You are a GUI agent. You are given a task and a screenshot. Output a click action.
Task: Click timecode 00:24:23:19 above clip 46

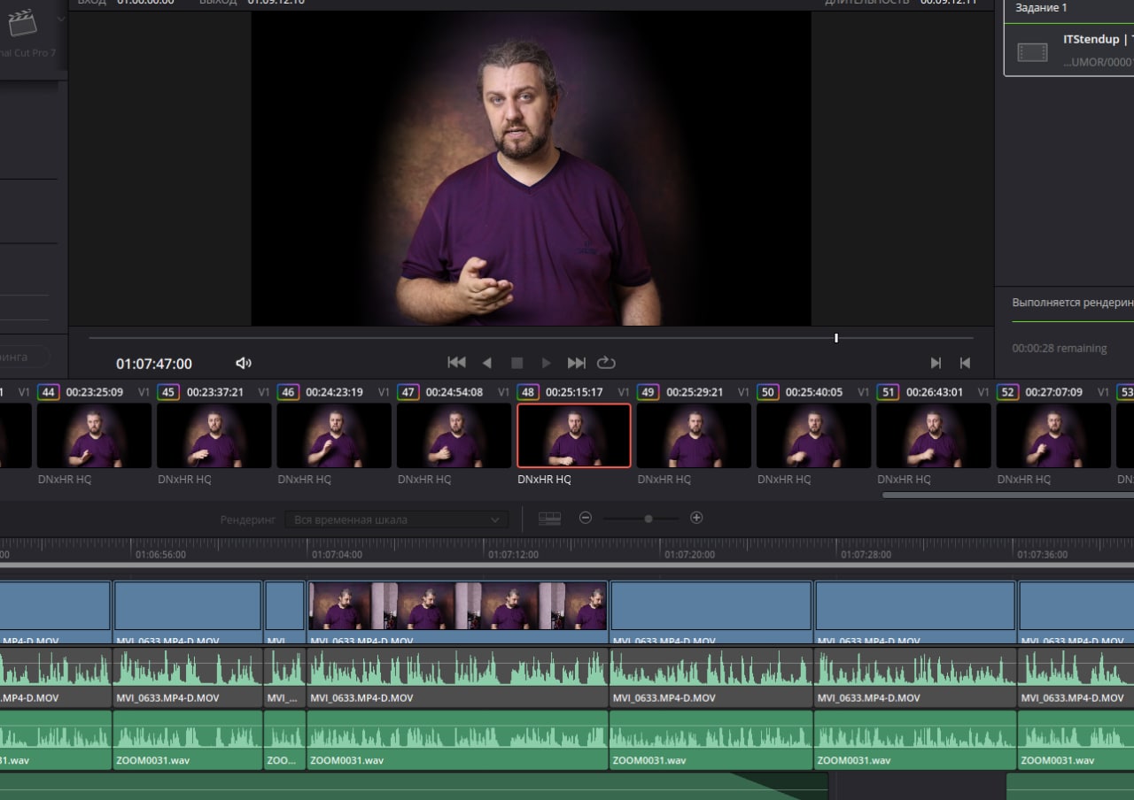[335, 392]
